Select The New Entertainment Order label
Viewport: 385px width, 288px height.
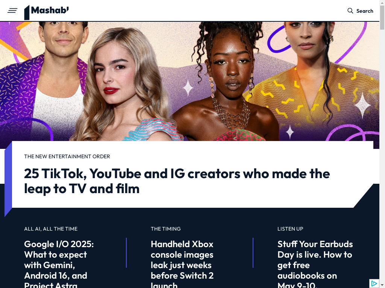tap(67, 156)
